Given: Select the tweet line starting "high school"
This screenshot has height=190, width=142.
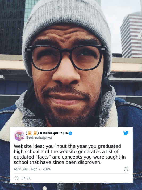Looking at the screenshot, I should click(66, 152).
